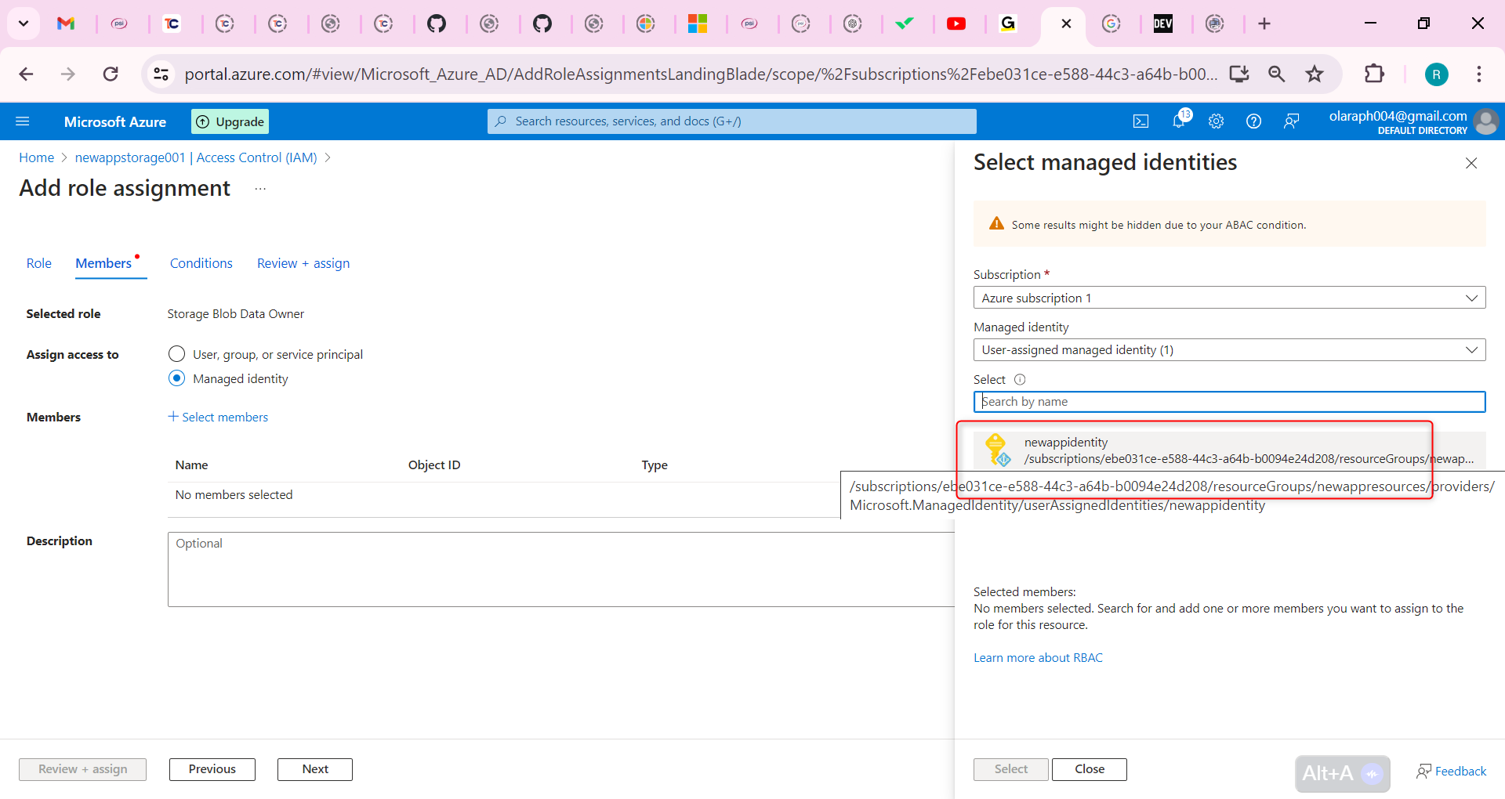Reload the current page
1505x799 pixels.
pos(111,74)
